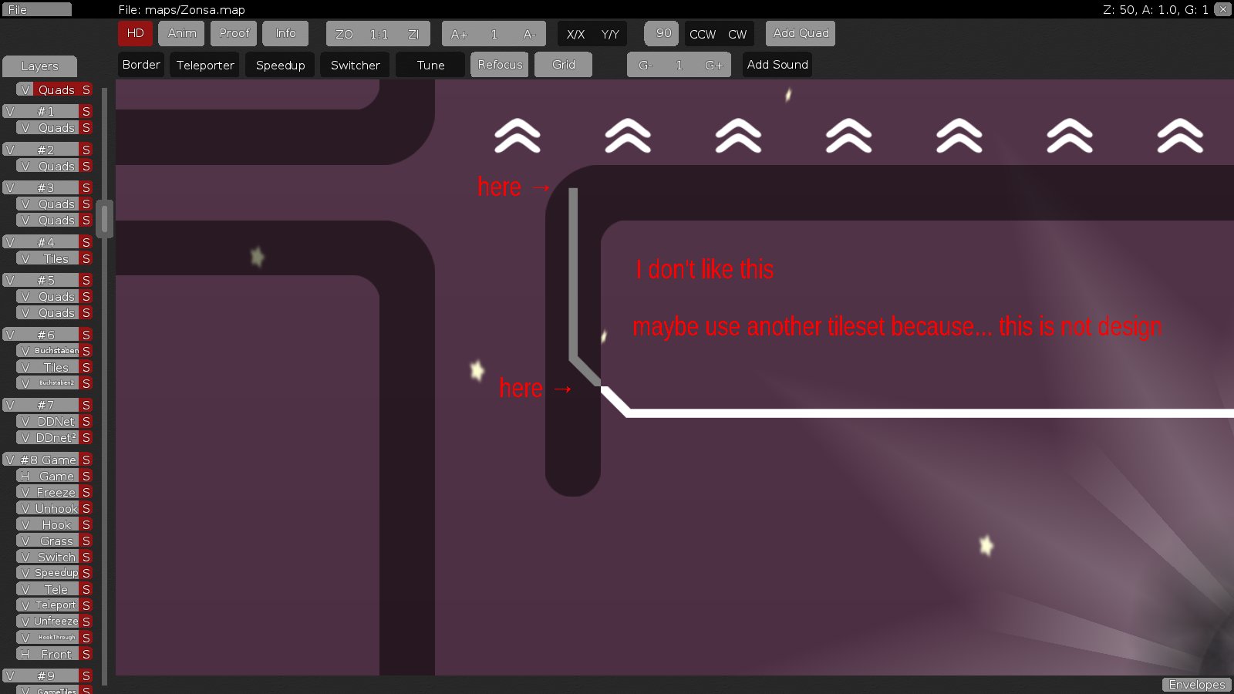1234x694 pixels.
Task: Zoom in using the ZI button
Action: (413, 33)
